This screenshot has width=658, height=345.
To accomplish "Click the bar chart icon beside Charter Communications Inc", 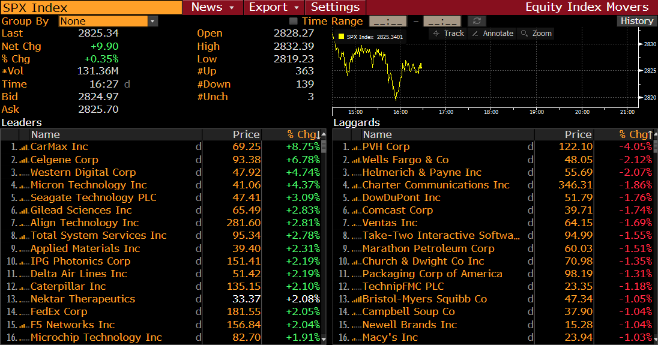I will (x=356, y=185).
